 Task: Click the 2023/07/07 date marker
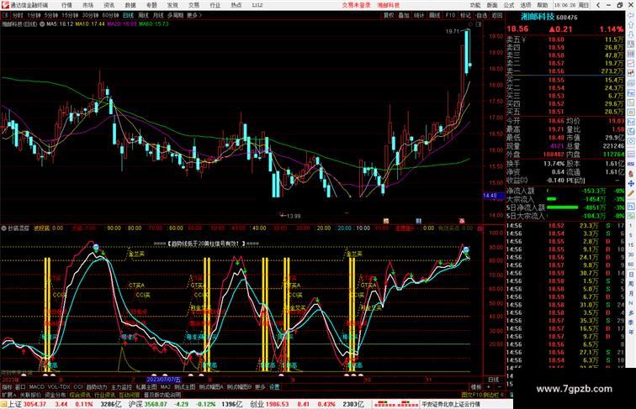click(x=163, y=380)
